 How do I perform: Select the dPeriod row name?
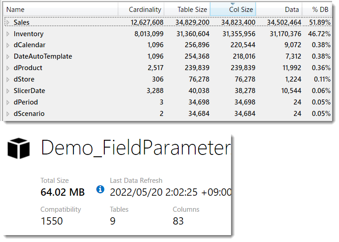click(26, 102)
